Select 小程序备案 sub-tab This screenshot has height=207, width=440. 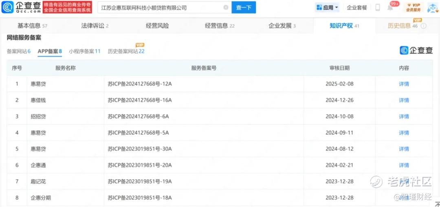tap(85, 51)
